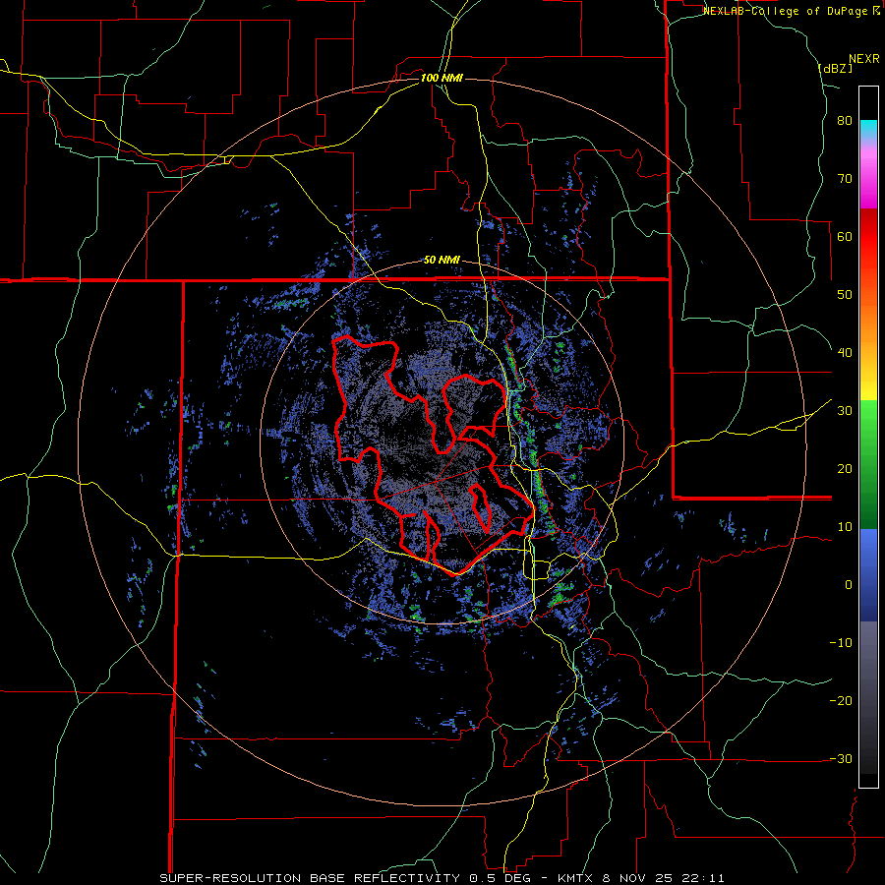
Task: Click the -20 dBZ scale value
Action: tap(841, 701)
